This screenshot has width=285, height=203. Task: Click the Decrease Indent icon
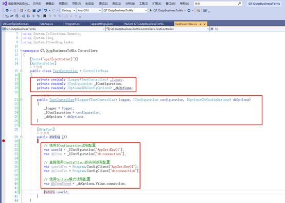24,16
